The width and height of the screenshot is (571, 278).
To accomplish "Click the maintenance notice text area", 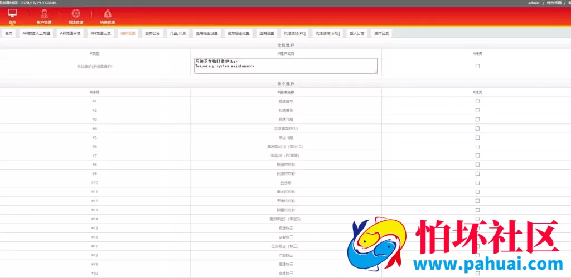I will 285,66.
